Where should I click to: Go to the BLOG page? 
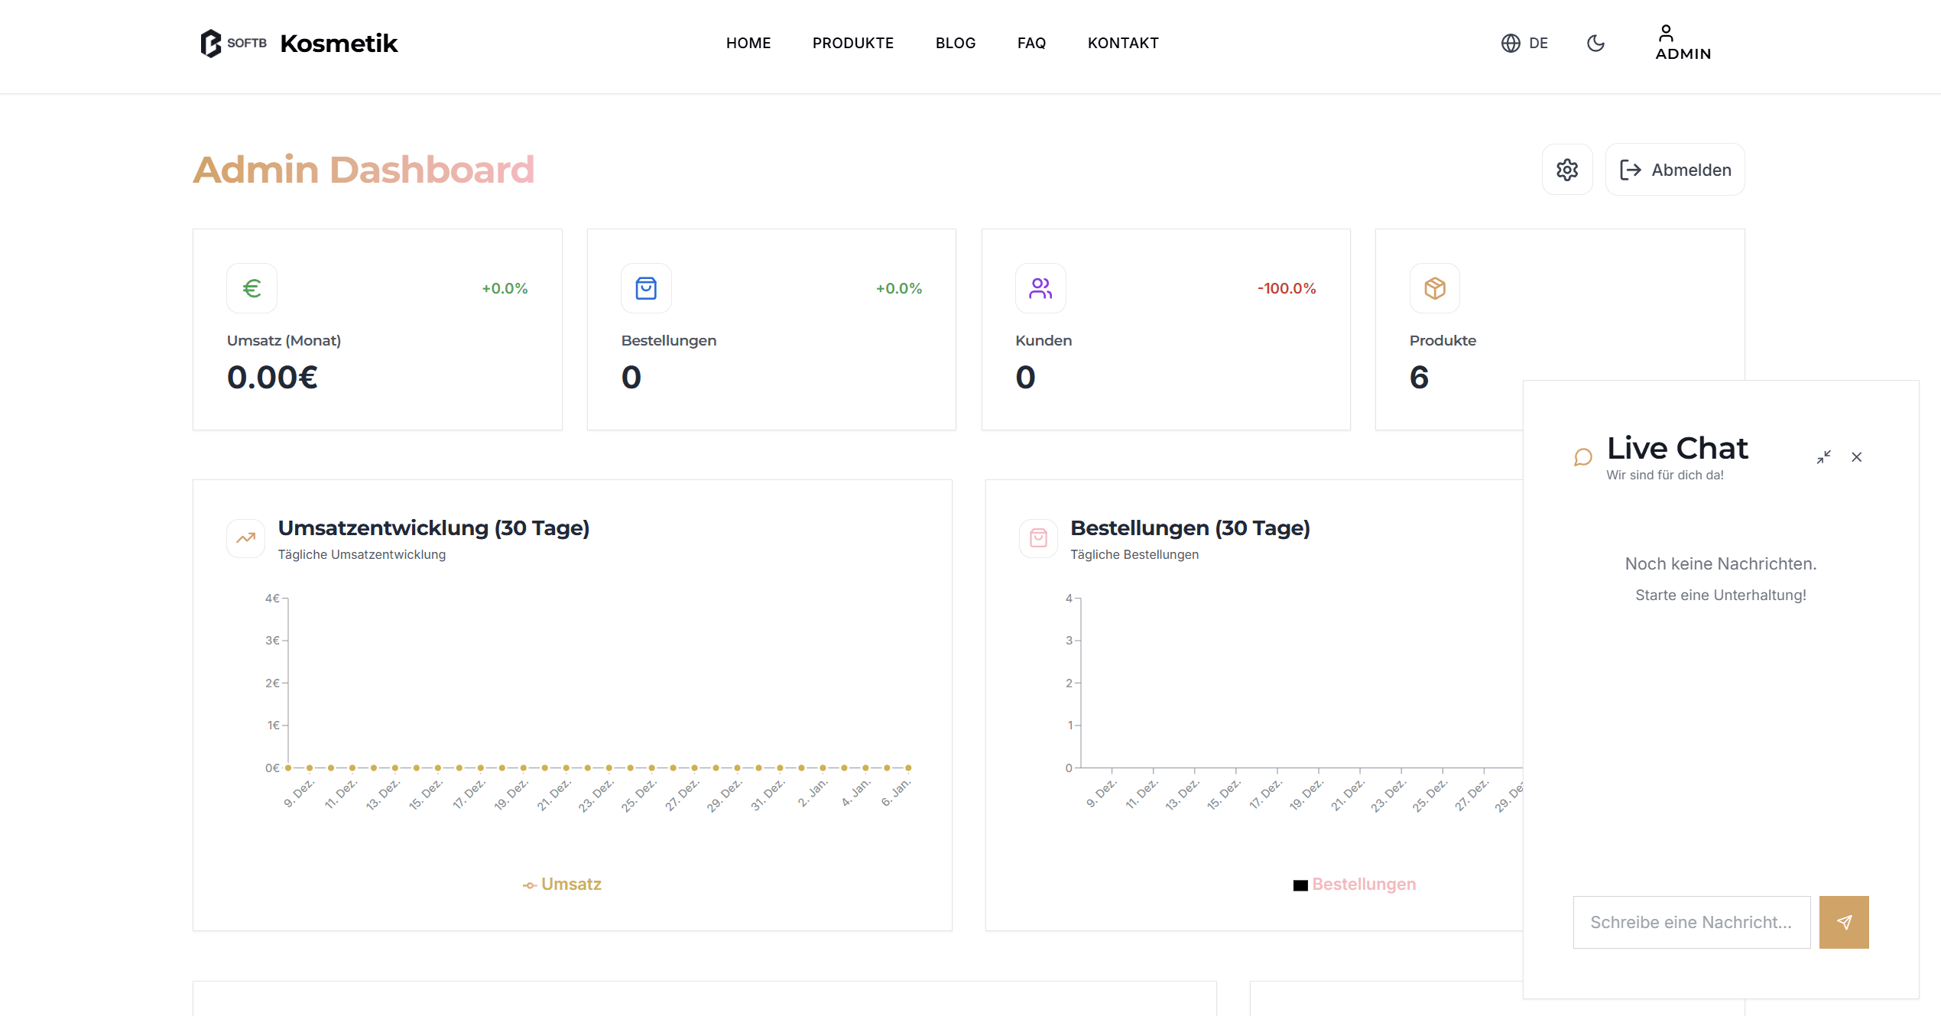coord(955,43)
